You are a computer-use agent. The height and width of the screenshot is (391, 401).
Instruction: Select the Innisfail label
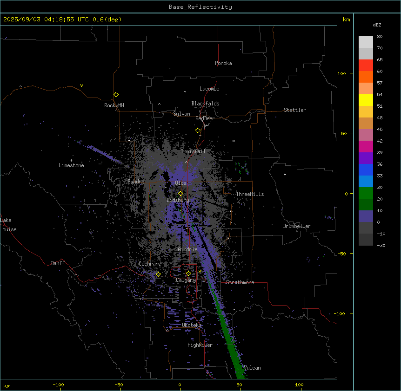click(193, 151)
